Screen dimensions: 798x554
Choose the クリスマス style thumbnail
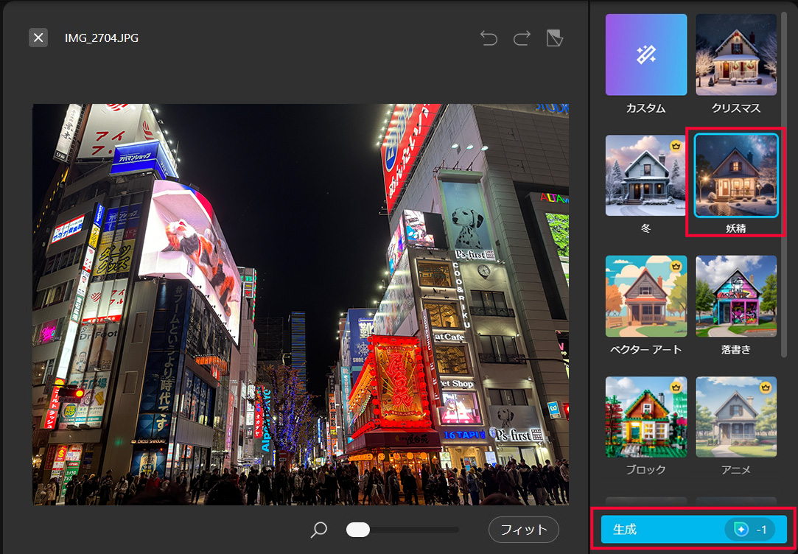(x=736, y=55)
